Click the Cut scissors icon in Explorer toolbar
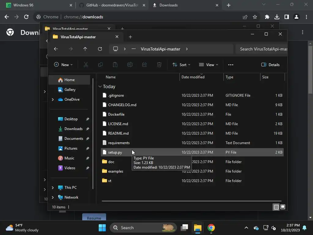 (x=86, y=65)
